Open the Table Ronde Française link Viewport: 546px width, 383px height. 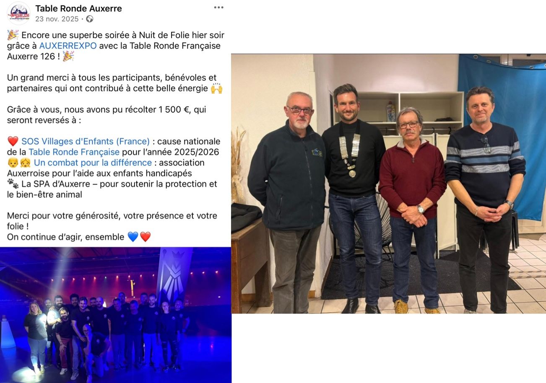point(74,152)
